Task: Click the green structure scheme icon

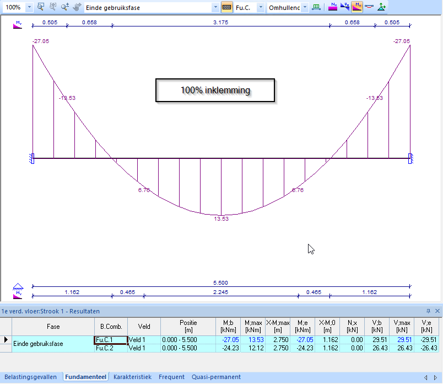Action: pos(316,7)
